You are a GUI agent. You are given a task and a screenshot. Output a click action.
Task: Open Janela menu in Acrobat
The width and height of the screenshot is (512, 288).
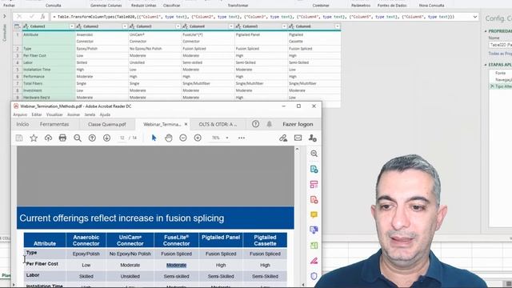(x=90, y=114)
